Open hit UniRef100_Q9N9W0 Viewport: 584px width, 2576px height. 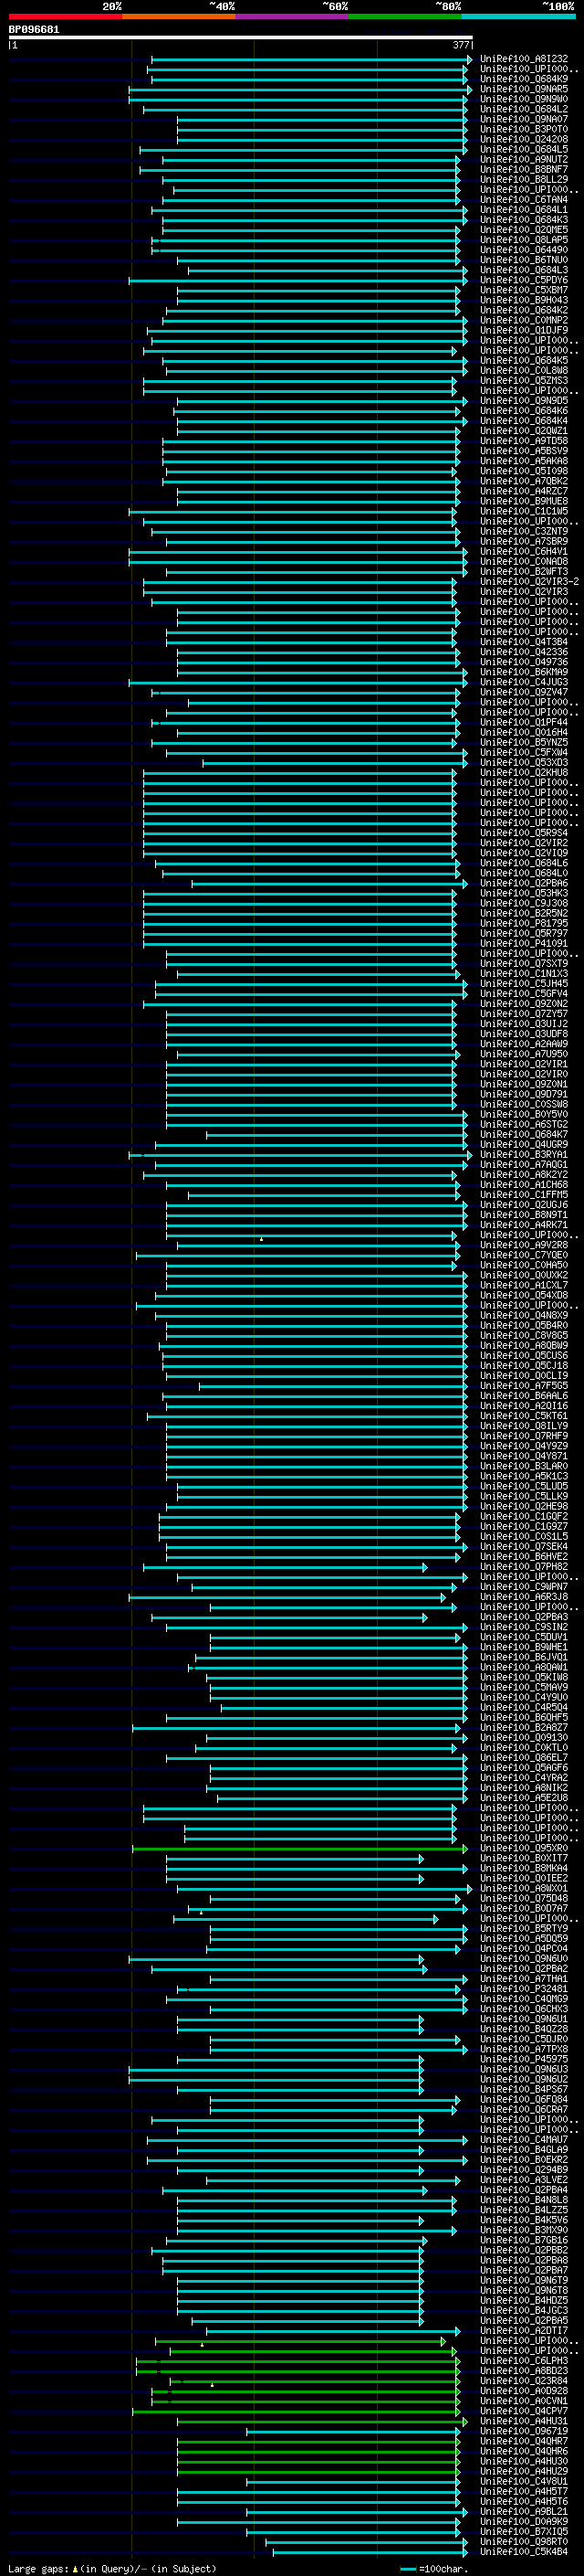(524, 99)
